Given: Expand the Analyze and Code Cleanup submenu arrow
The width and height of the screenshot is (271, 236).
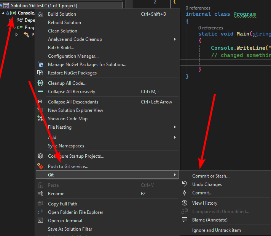Looking at the screenshot, I should [x=175, y=39].
